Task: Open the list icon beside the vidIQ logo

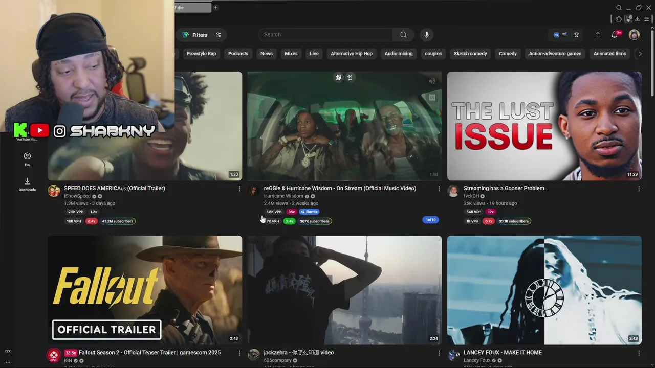Action: (564, 35)
